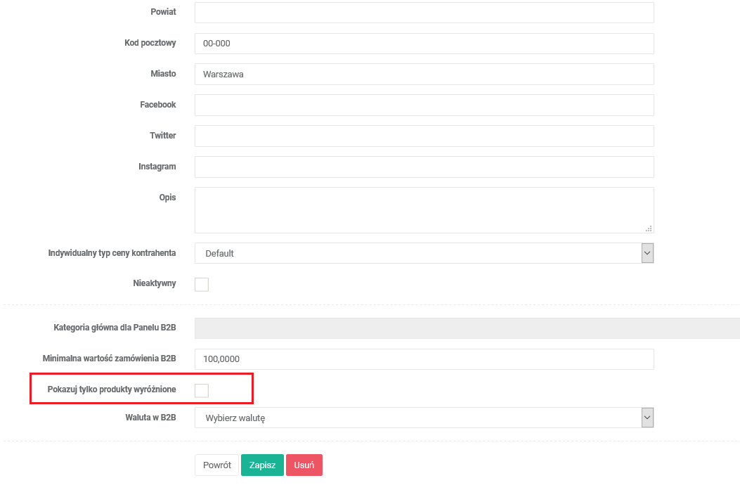
Task: Go back with the Powrót button
Action: coord(216,465)
